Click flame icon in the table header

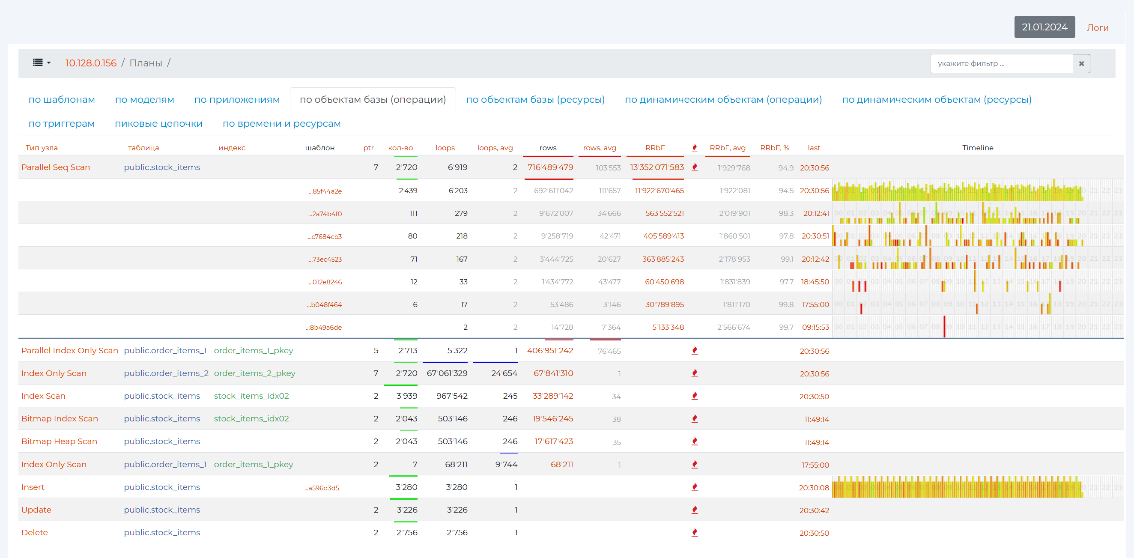694,148
